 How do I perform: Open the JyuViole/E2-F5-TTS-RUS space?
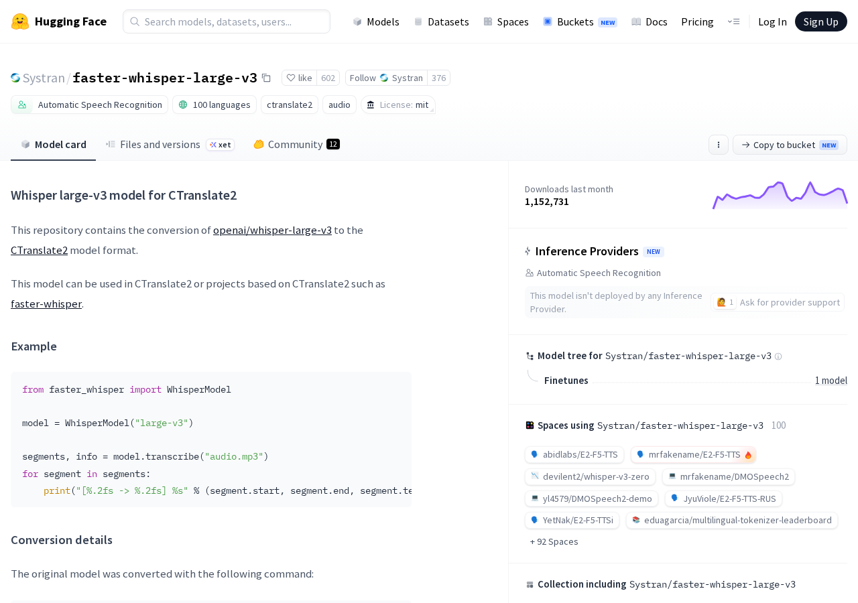tap(723, 498)
